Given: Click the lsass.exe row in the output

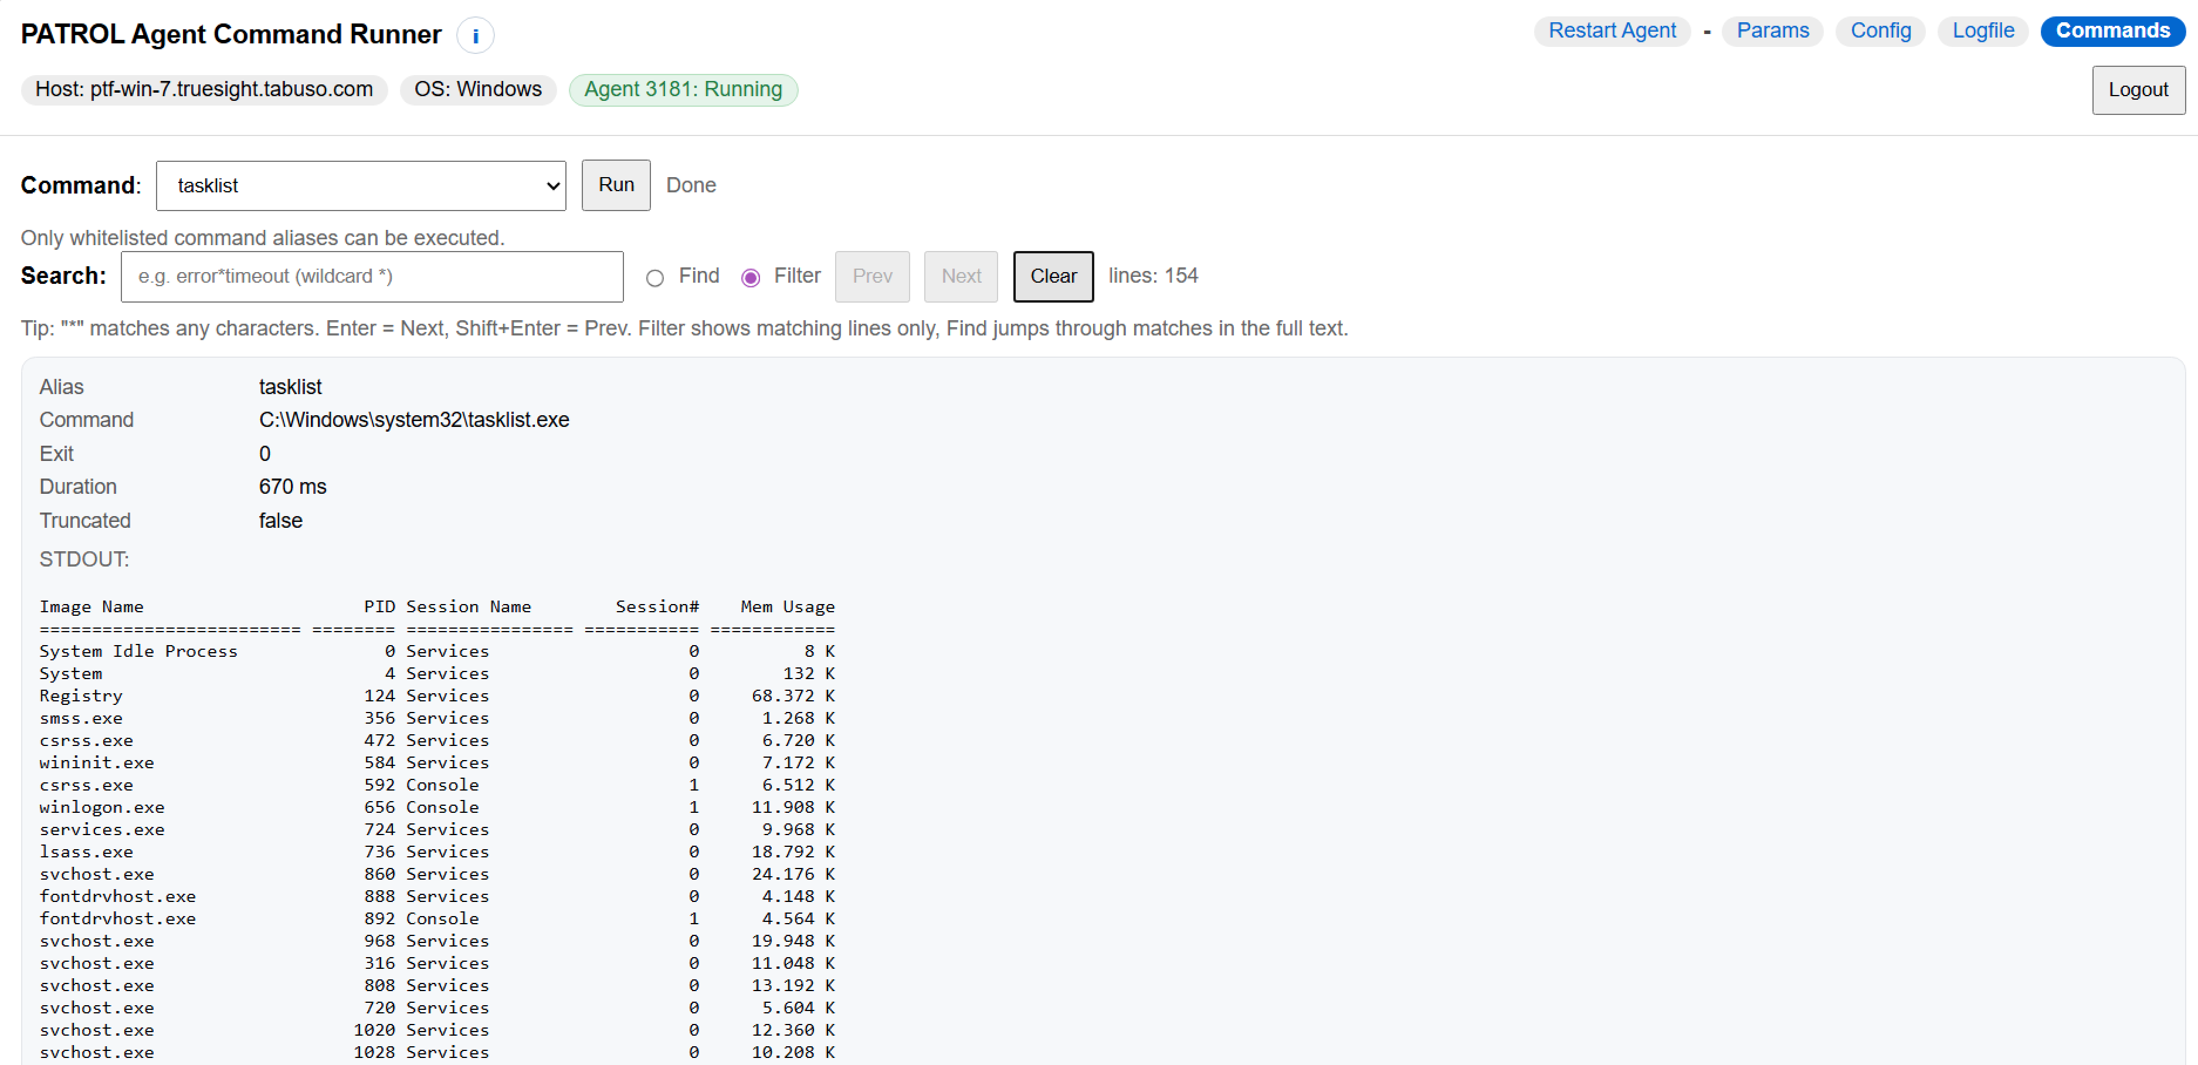Looking at the screenshot, I should point(86,852).
